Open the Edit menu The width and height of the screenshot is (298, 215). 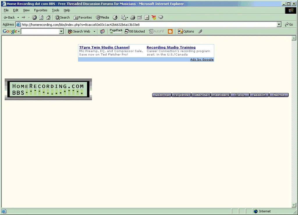click(x=16, y=10)
